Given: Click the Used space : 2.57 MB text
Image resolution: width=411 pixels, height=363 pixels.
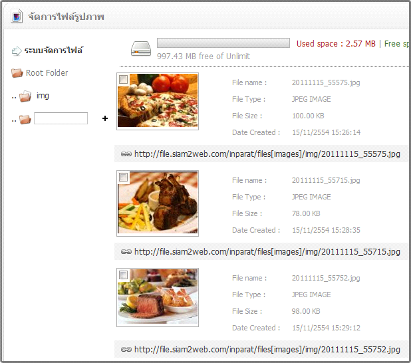Looking at the screenshot, I should click(x=336, y=43).
